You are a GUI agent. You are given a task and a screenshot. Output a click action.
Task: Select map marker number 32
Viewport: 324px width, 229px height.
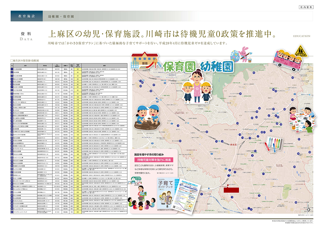[259, 108]
